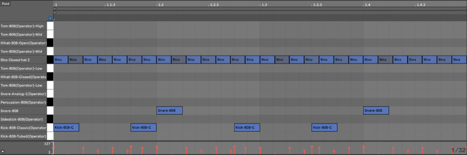Select the Snare-808 note at beat 1.4
The width and height of the screenshot is (467, 155).
pos(376,111)
